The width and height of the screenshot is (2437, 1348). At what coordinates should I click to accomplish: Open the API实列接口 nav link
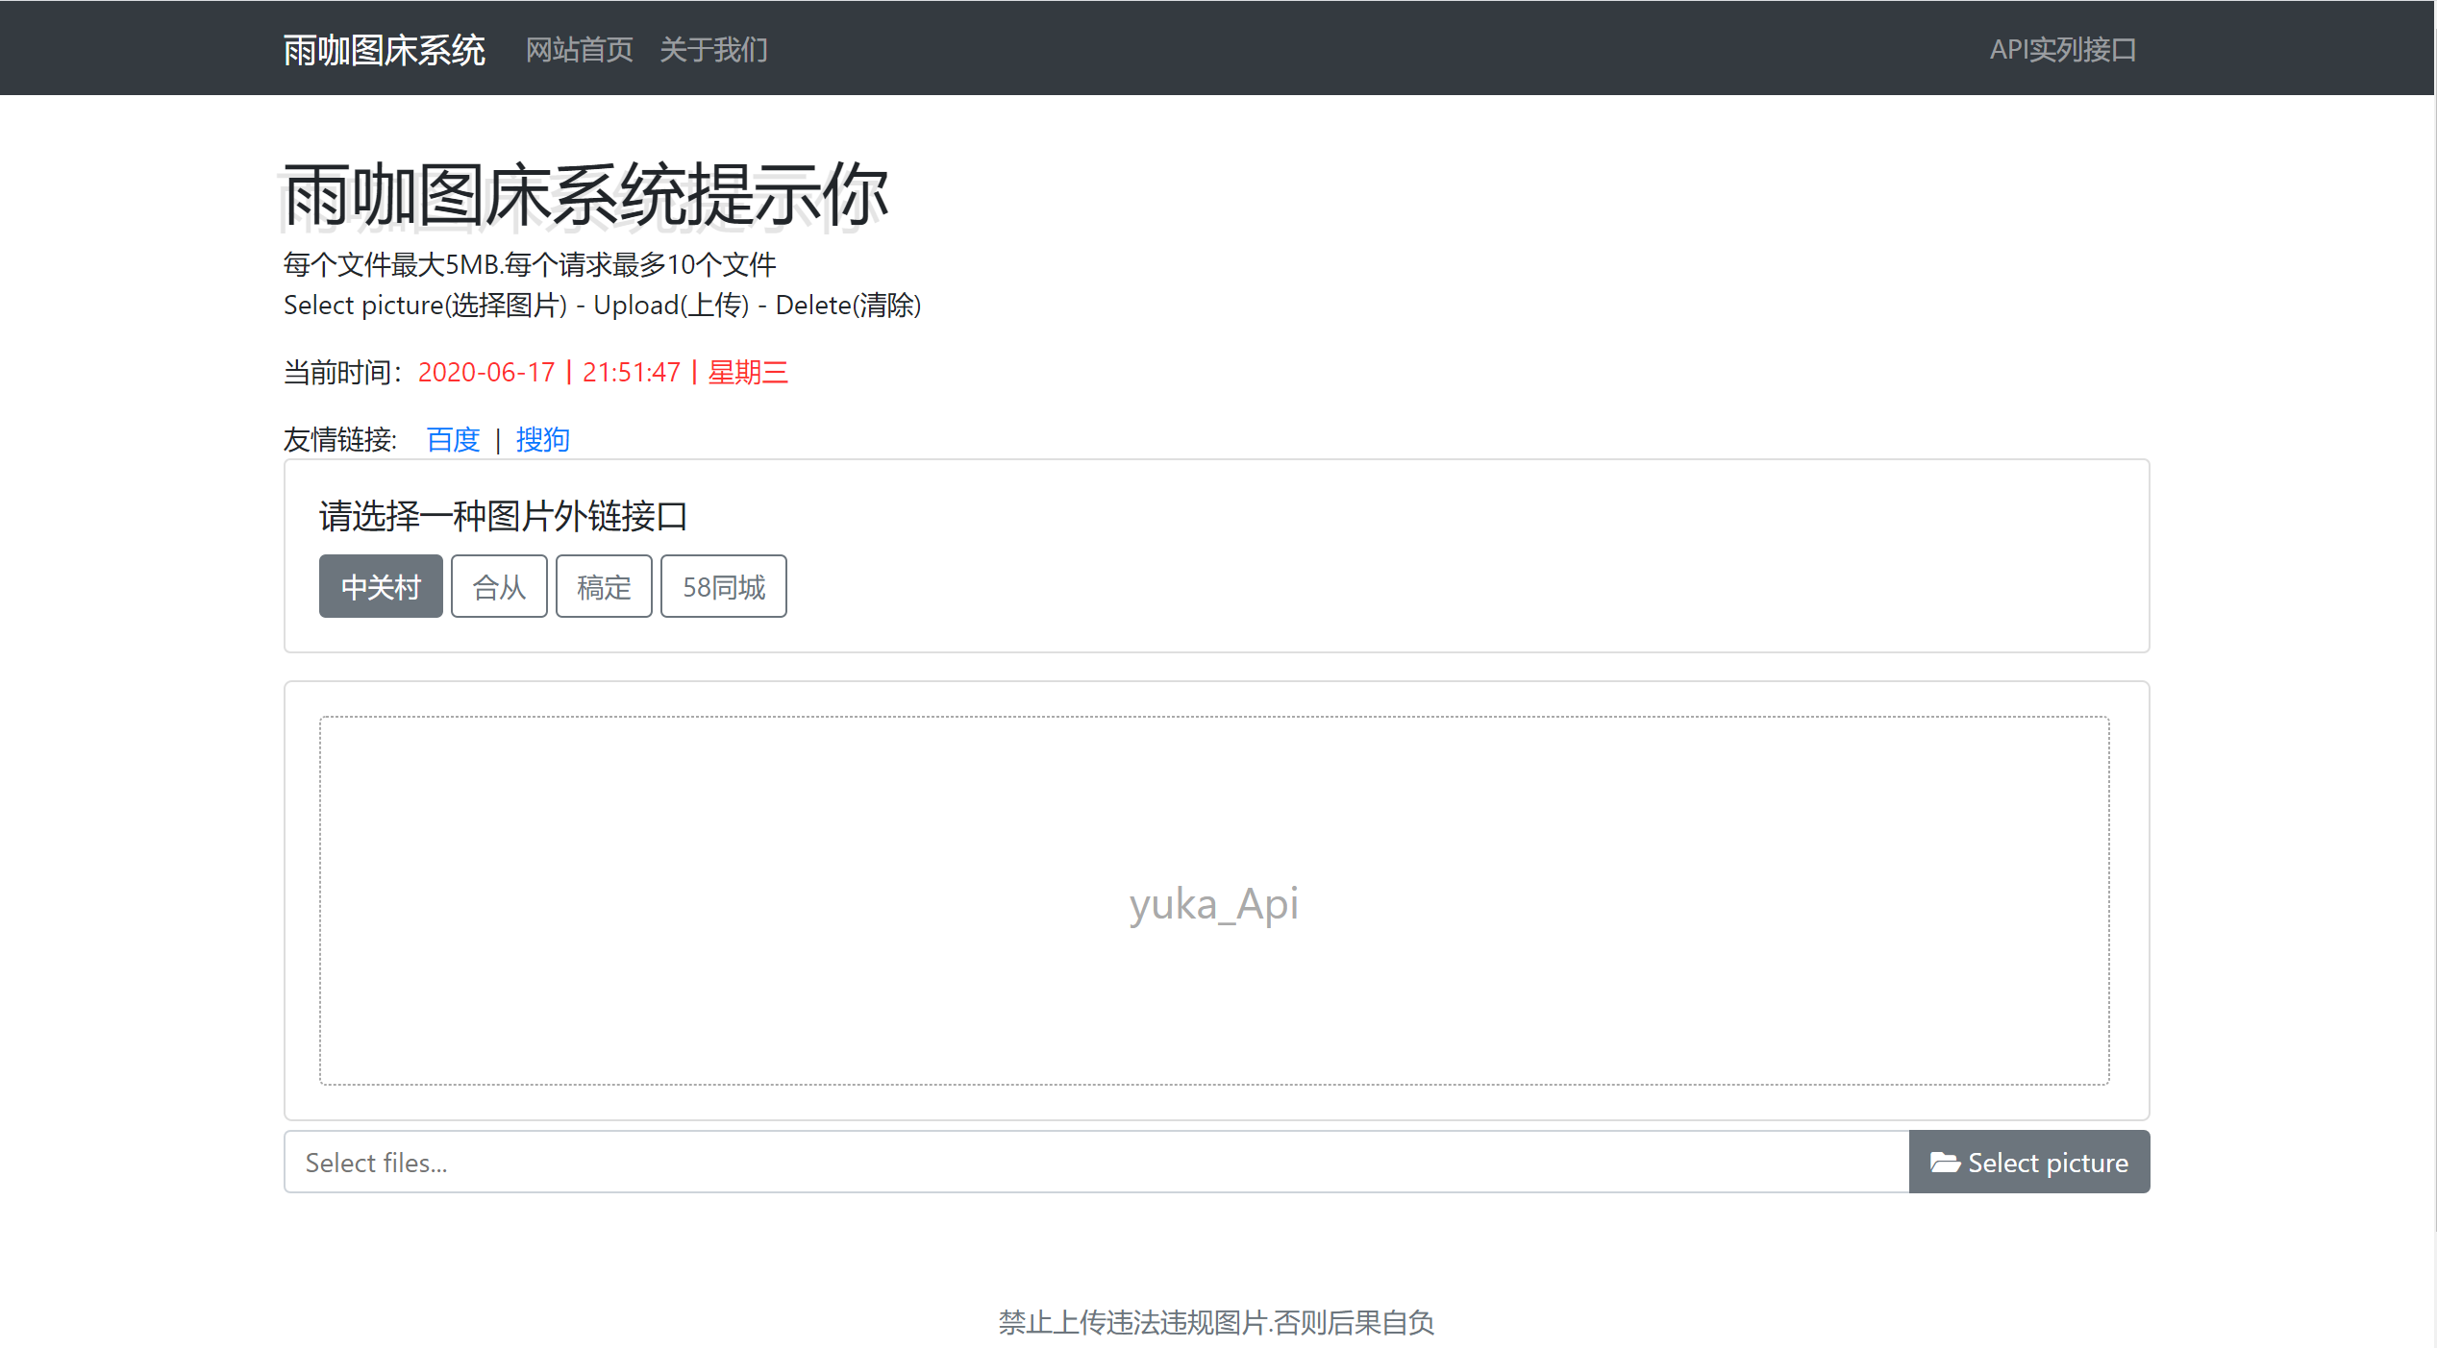[2062, 50]
